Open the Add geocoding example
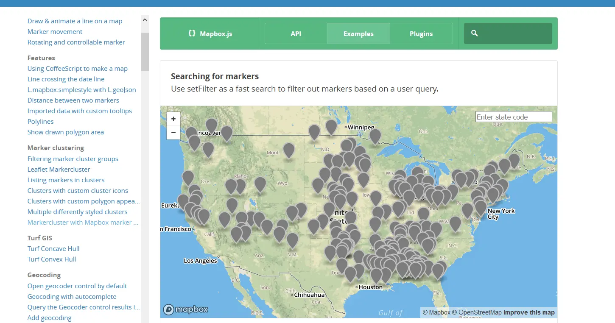615x323 pixels. click(50, 317)
